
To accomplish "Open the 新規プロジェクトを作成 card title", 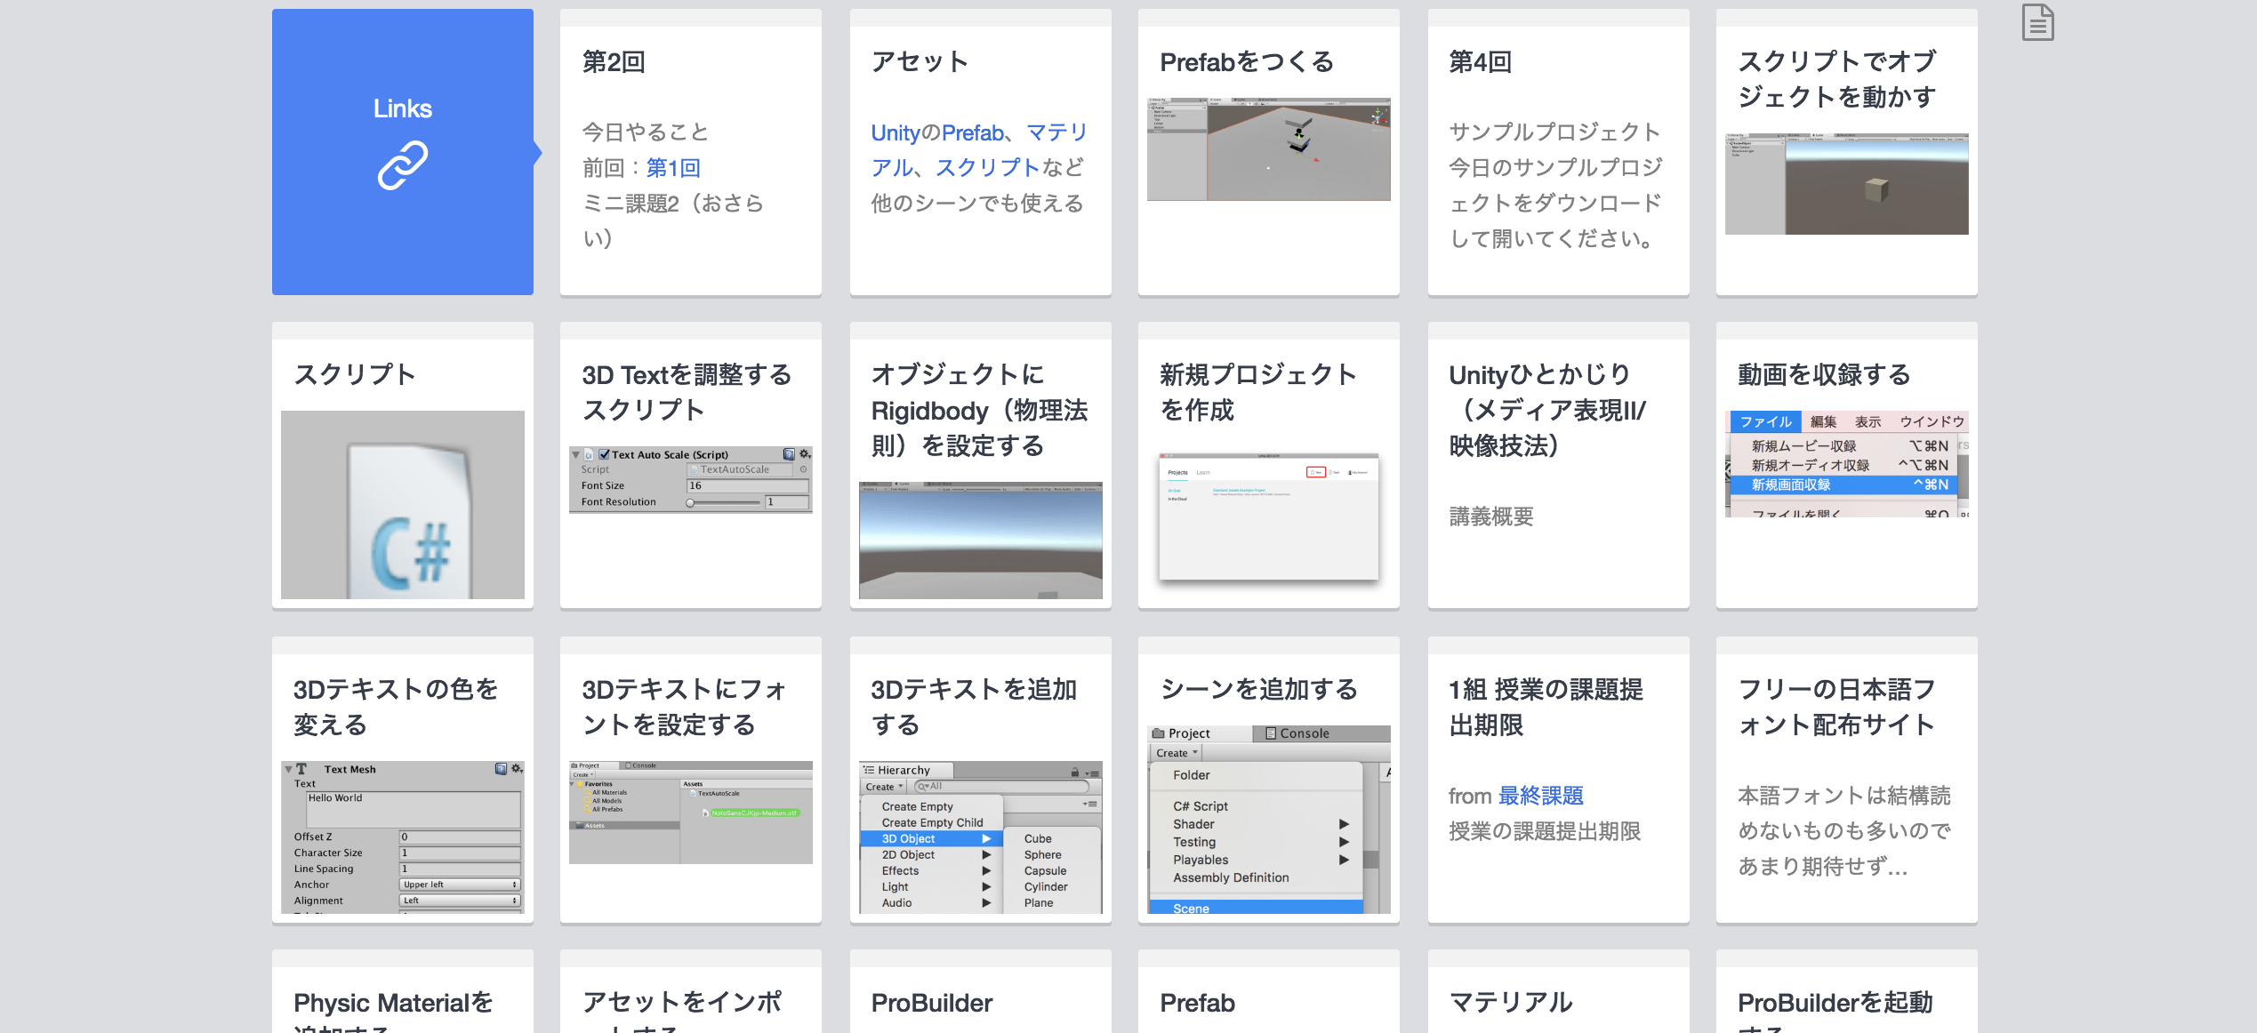I will (1258, 392).
